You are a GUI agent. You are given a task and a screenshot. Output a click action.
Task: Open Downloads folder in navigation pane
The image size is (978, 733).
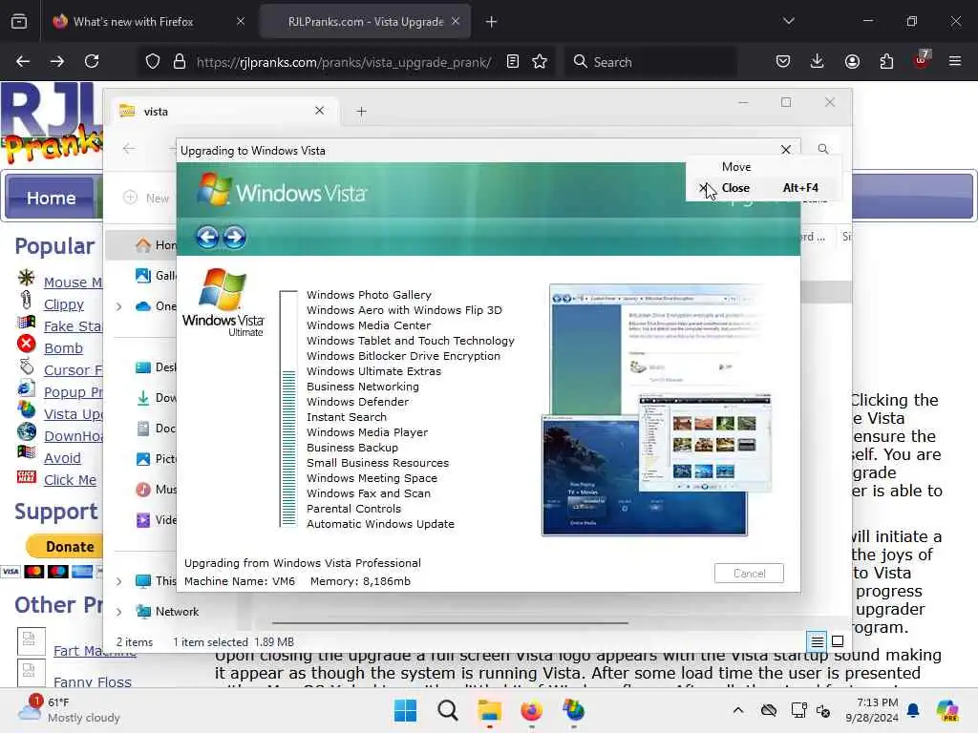156,398
